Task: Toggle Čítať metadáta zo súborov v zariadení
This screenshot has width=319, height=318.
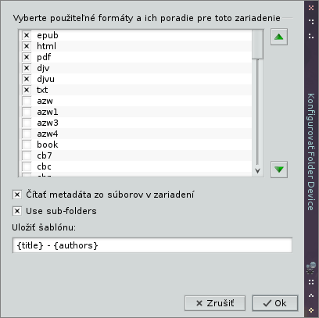Action: pyautogui.click(x=17, y=195)
